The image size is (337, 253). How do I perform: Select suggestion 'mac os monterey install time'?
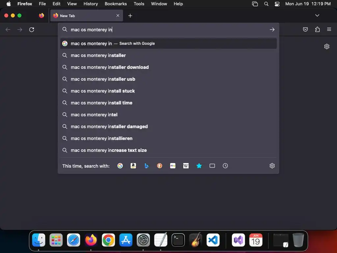click(x=168, y=103)
